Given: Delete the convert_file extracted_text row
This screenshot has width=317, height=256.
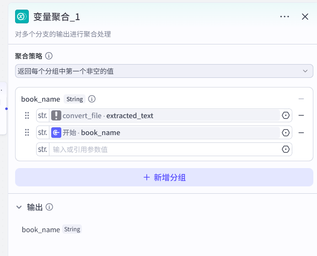Looking at the screenshot, I should point(301,115).
